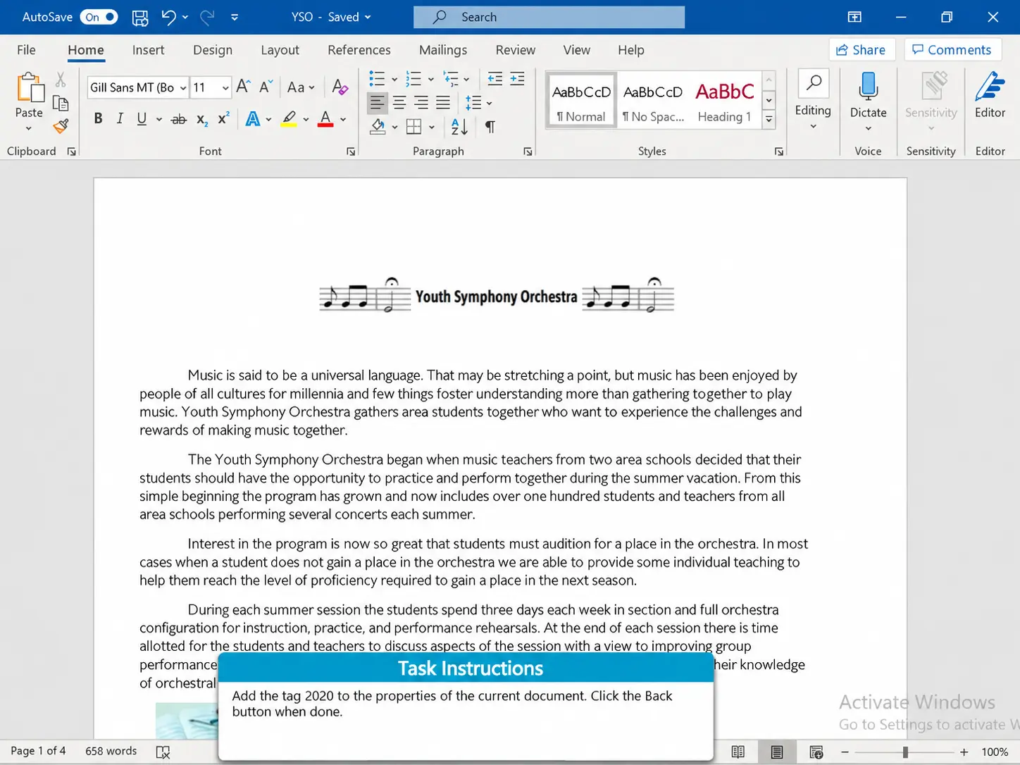Toggle AutoSave switch off
Image resolution: width=1020 pixels, height=765 pixels.
coord(99,17)
